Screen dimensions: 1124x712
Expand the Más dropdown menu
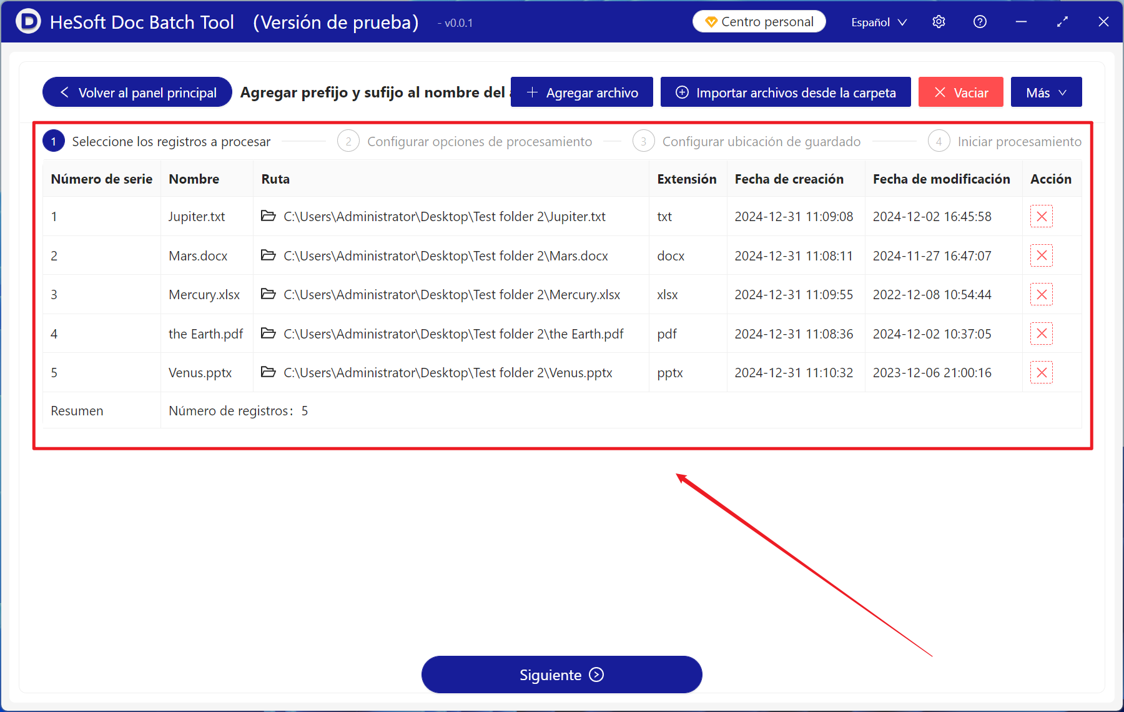click(x=1046, y=92)
